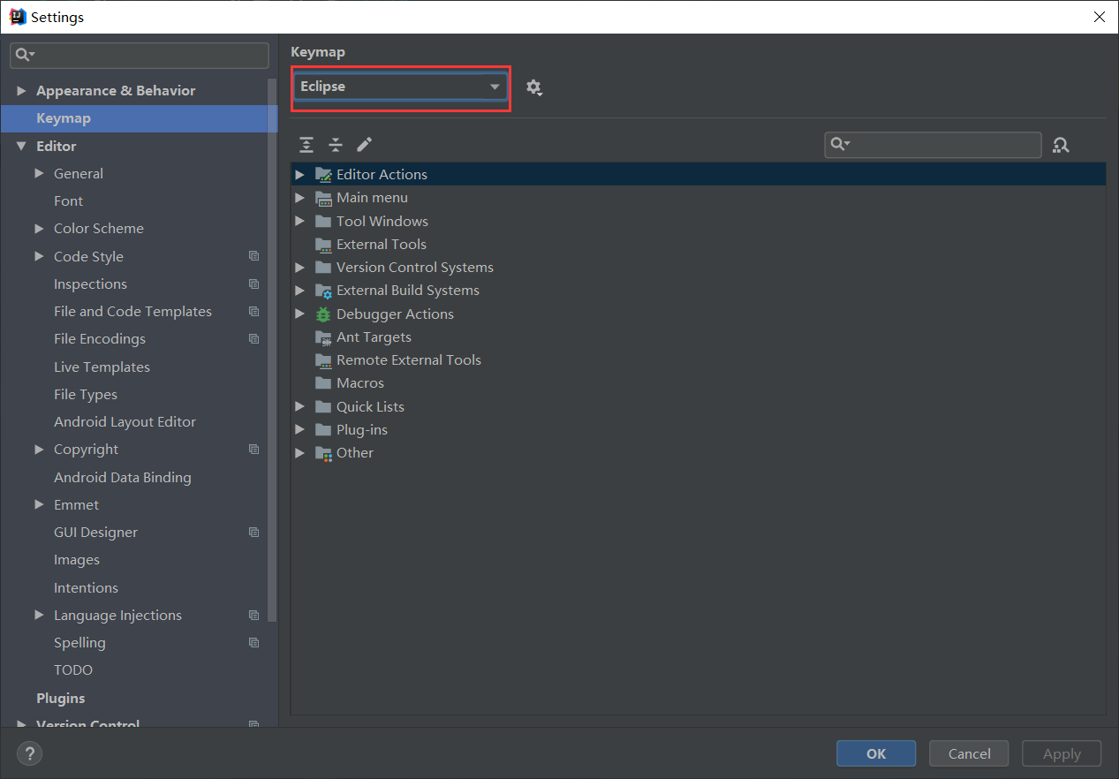Expand the Main menu tree arrow
Viewport: 1119px width, 779px height.
(300, 198)
